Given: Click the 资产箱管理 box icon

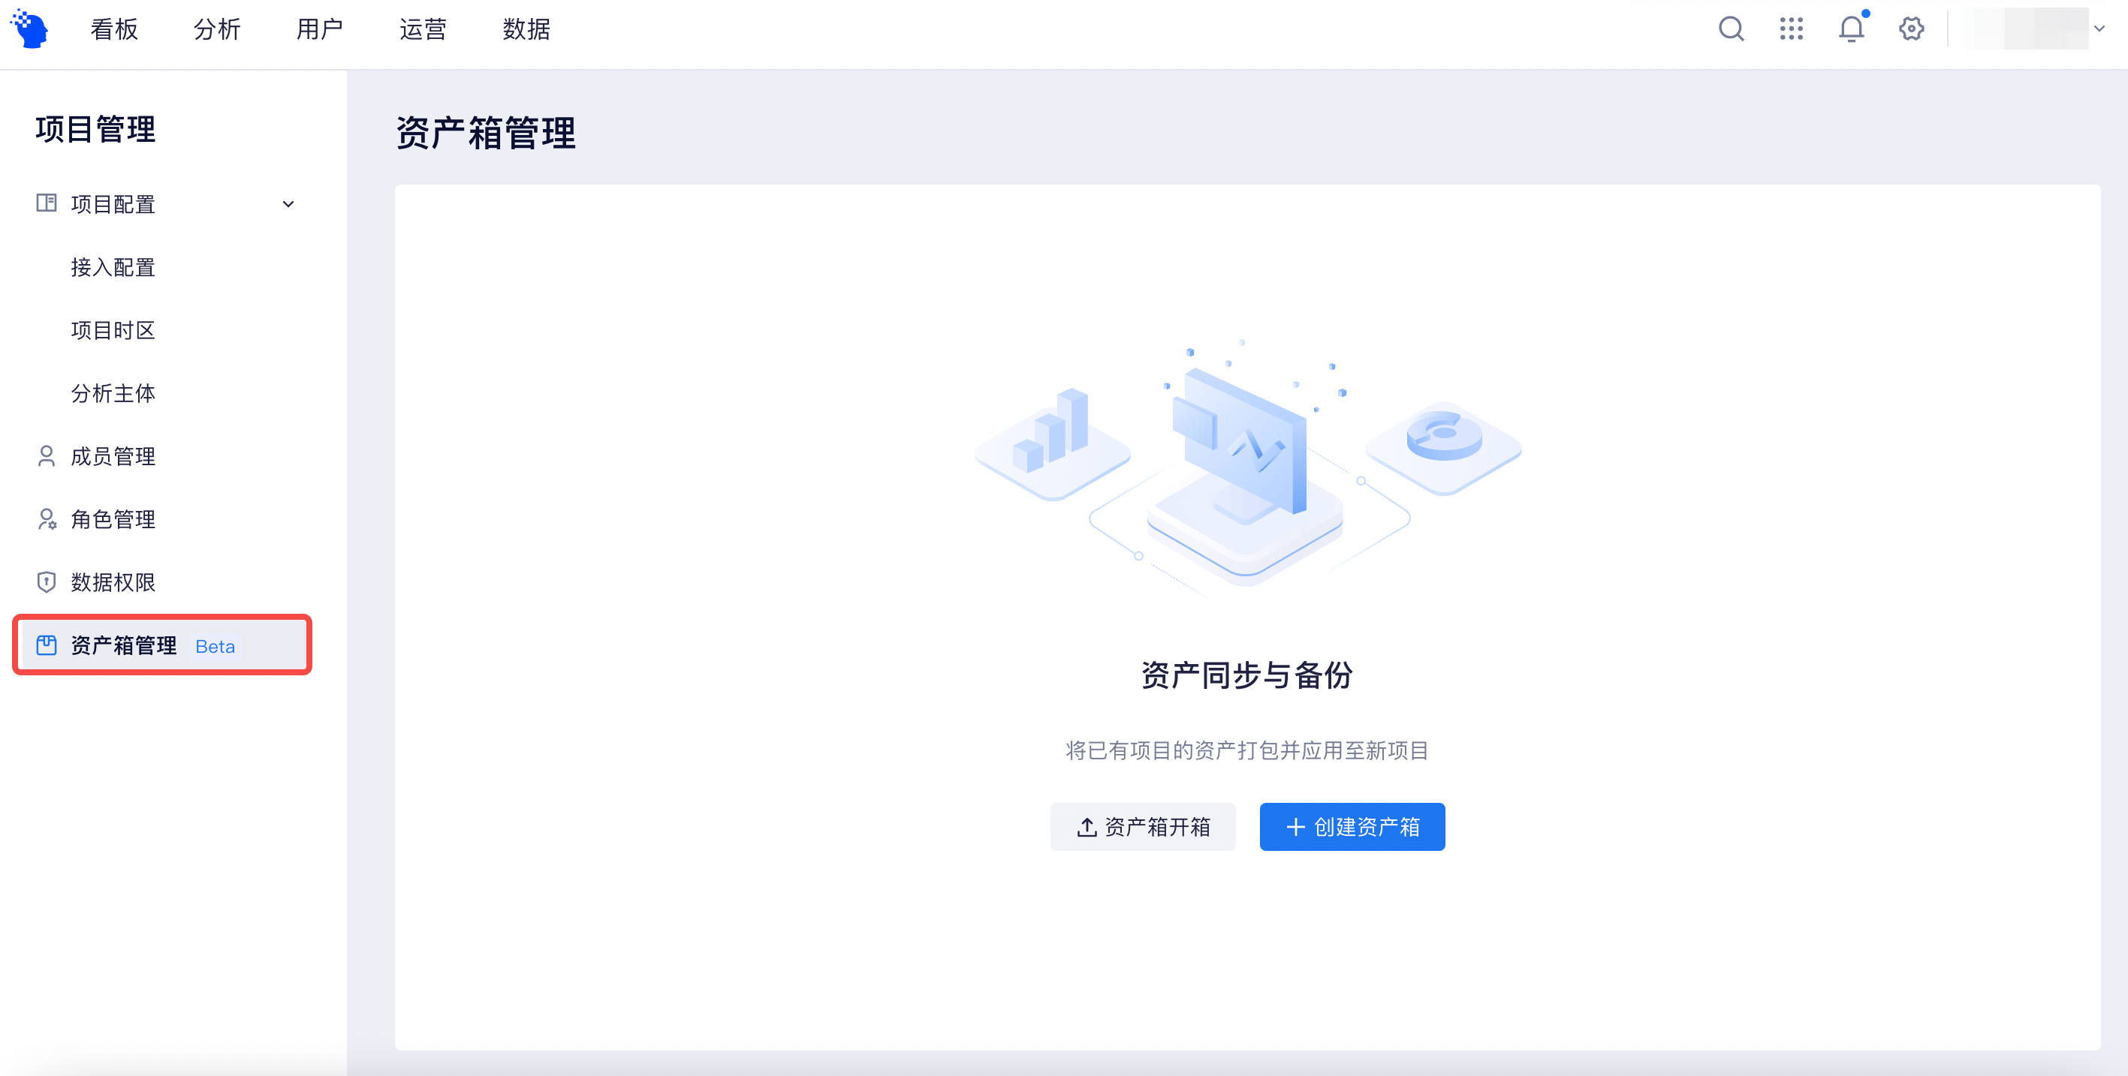Looking at the screenshot, I should point(47,645).
